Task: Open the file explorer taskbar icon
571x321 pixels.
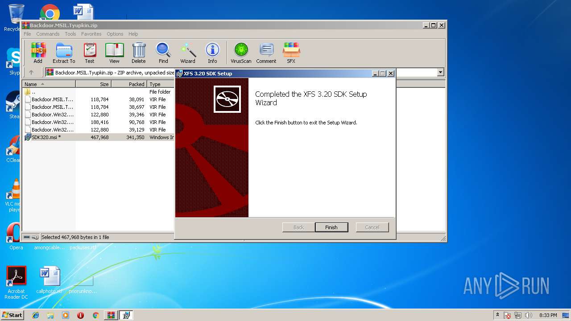Action: click(x=50, y=315)
